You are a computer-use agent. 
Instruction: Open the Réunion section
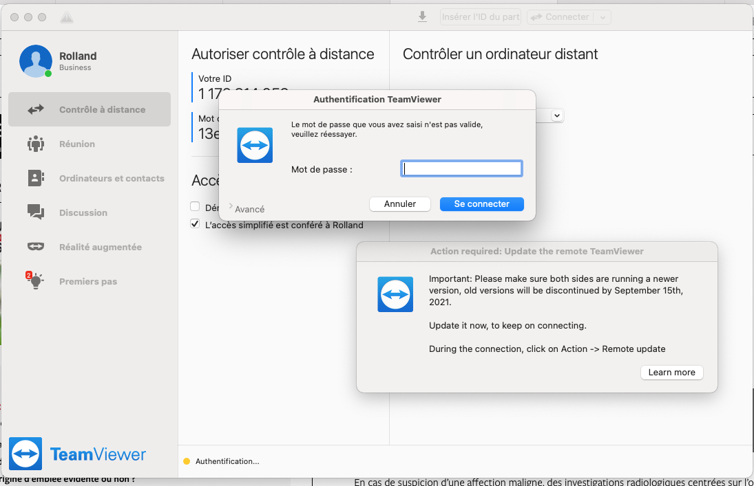[90, 144]
